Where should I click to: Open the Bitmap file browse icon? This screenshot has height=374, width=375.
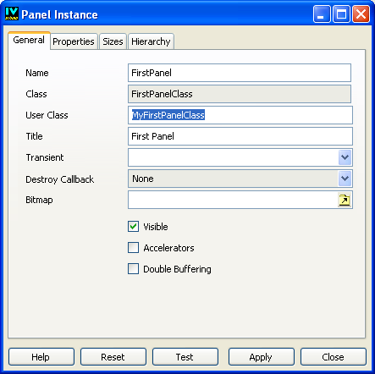[345, 200]
